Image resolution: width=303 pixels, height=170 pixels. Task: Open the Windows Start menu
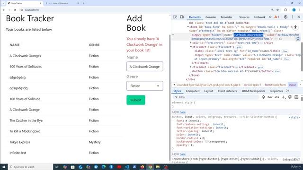click(x=4, y=167)
